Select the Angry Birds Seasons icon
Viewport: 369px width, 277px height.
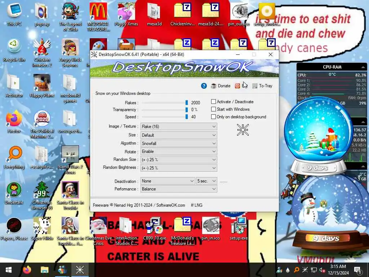[70, 53]
